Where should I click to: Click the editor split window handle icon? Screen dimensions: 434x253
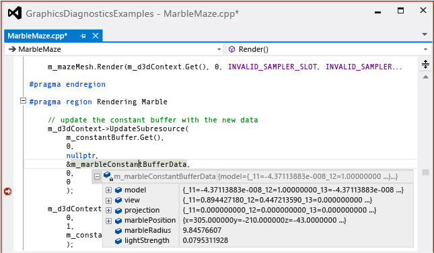pos(425,65)
